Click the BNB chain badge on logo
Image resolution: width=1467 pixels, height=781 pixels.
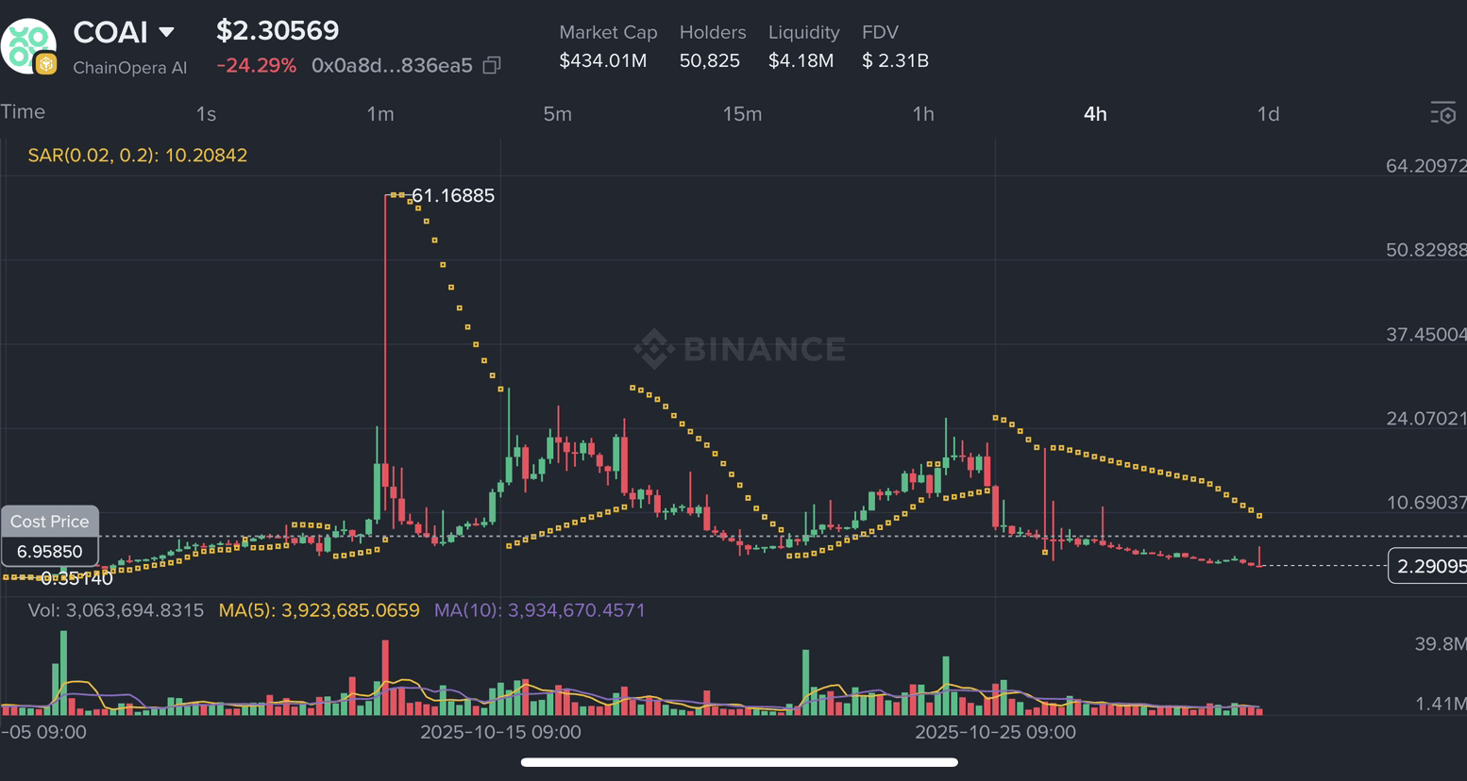[45, 64]
